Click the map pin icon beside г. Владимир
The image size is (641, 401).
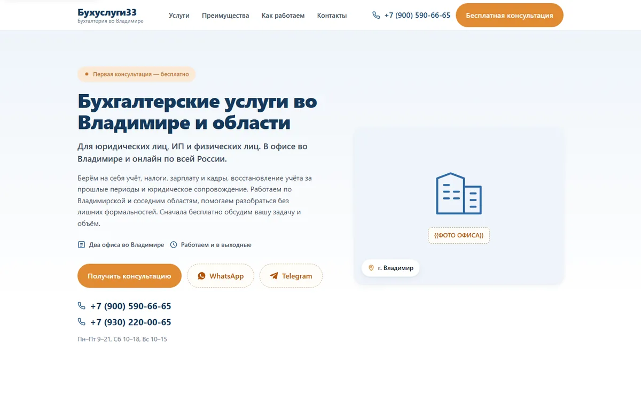coord(371,268)
